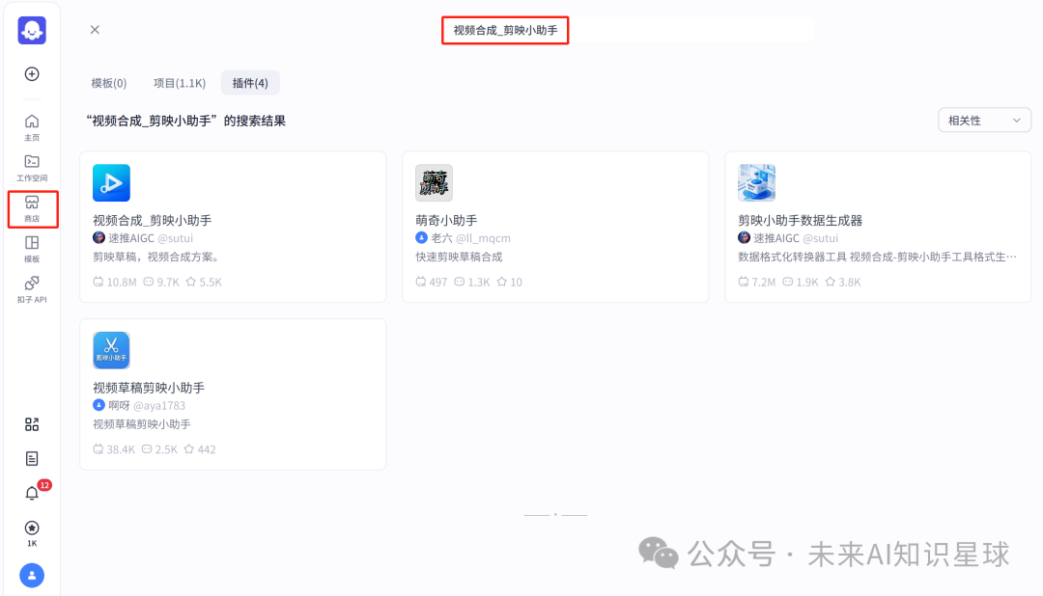Click the search results heading text
The width and height of the screenshot is (1043, 596).
coord(185,121)
